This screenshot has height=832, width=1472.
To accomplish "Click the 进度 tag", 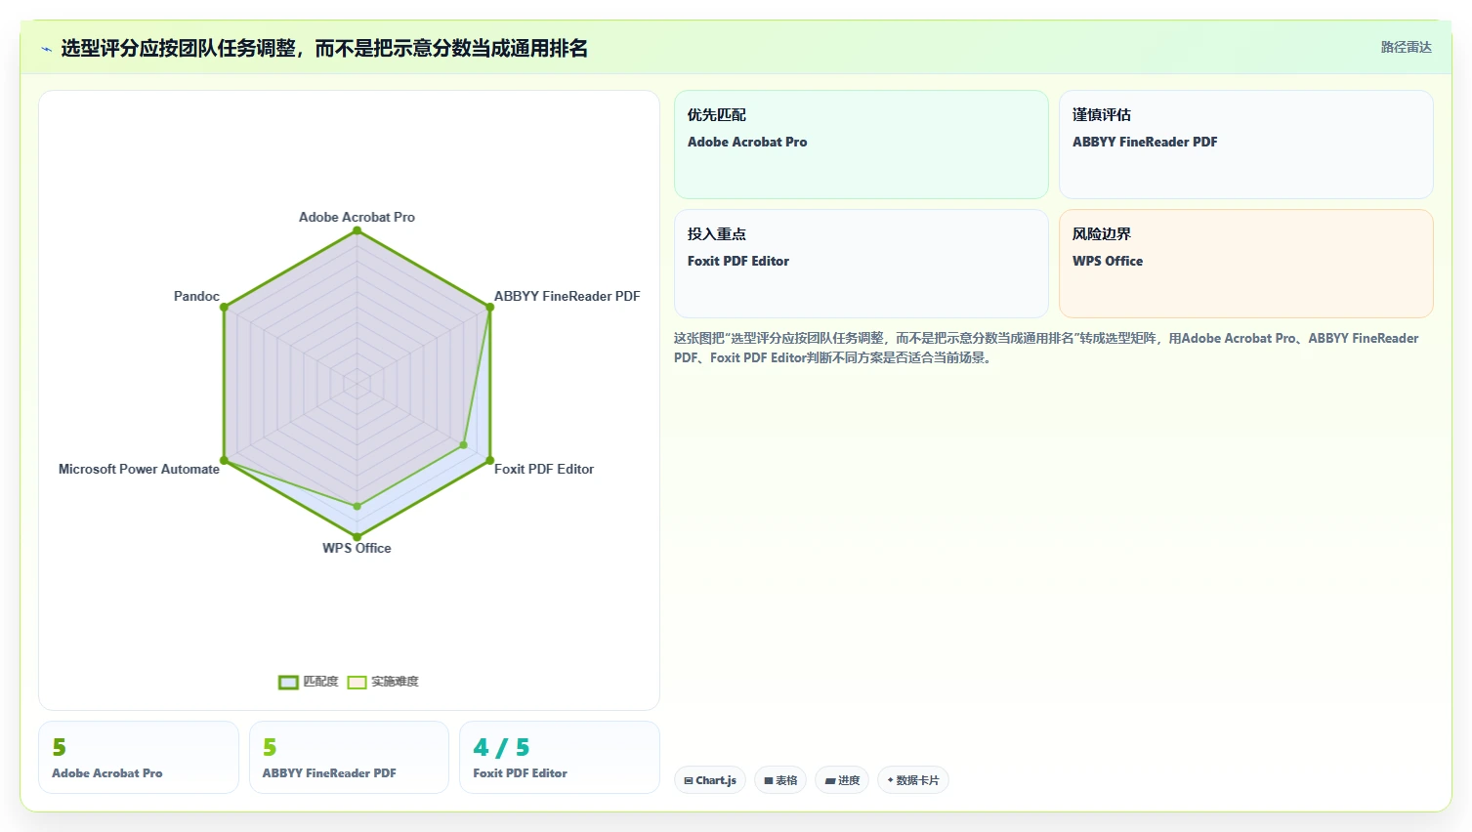I will click(842, 780).
